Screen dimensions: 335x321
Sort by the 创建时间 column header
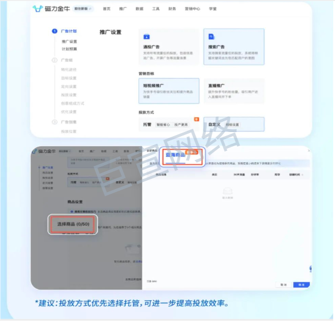pyautogui.click(x=296, y=175)
